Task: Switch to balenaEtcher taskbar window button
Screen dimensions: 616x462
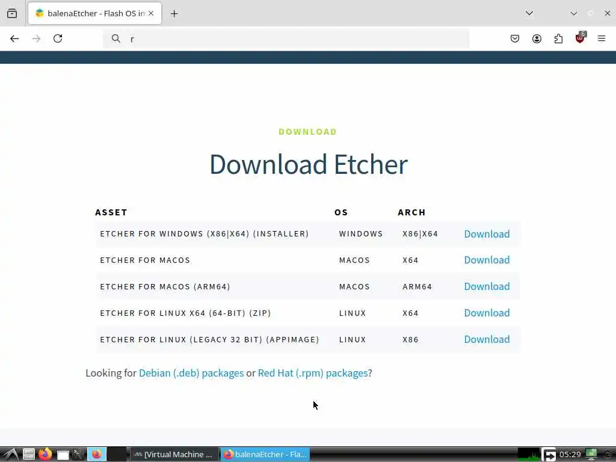Action: [x=265, y=455]
